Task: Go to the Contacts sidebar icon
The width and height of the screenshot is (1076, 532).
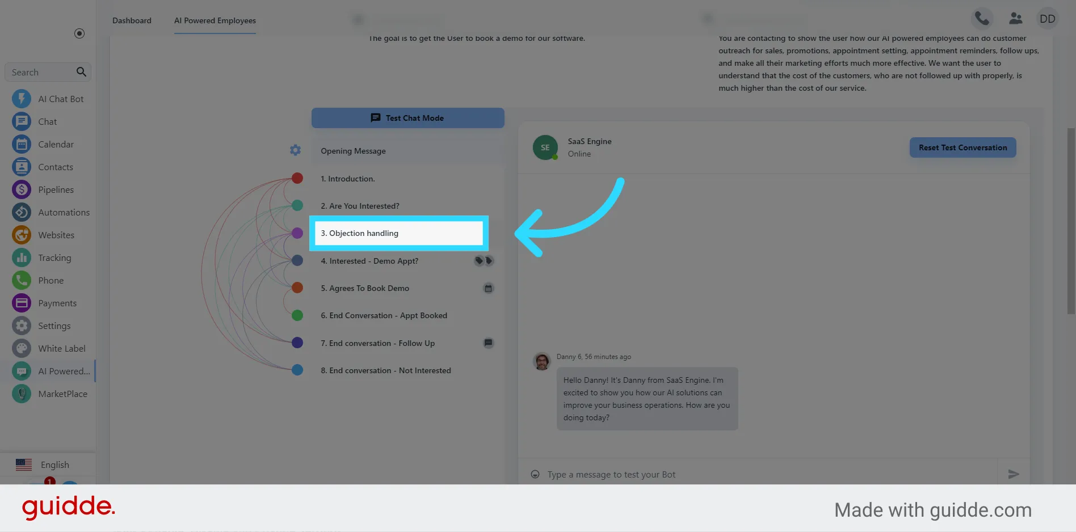Action: coord(22,167)
